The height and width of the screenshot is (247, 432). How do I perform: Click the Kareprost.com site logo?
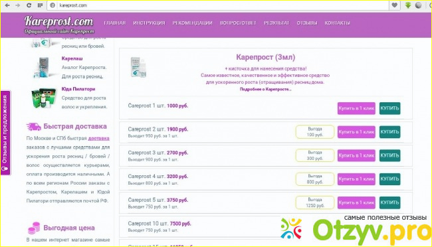[59, 25]
